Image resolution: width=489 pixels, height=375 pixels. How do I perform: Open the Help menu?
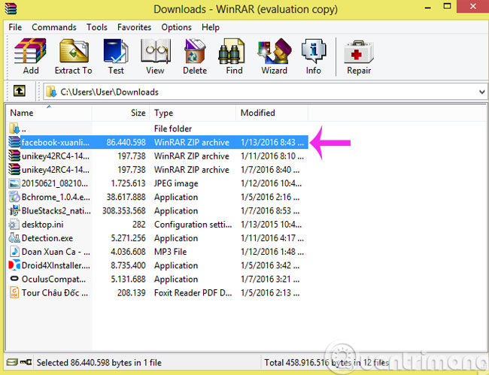(x=211, y=27)
